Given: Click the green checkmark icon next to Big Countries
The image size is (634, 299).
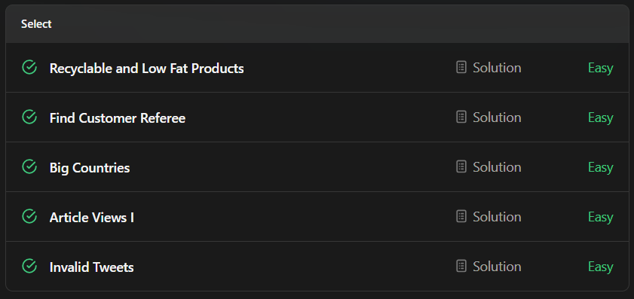Looking at the screenshot, I should click(29, 167).
